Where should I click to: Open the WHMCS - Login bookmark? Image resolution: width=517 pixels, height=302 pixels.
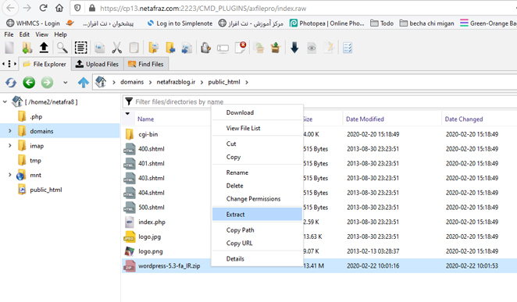click(x=34, y=23)
